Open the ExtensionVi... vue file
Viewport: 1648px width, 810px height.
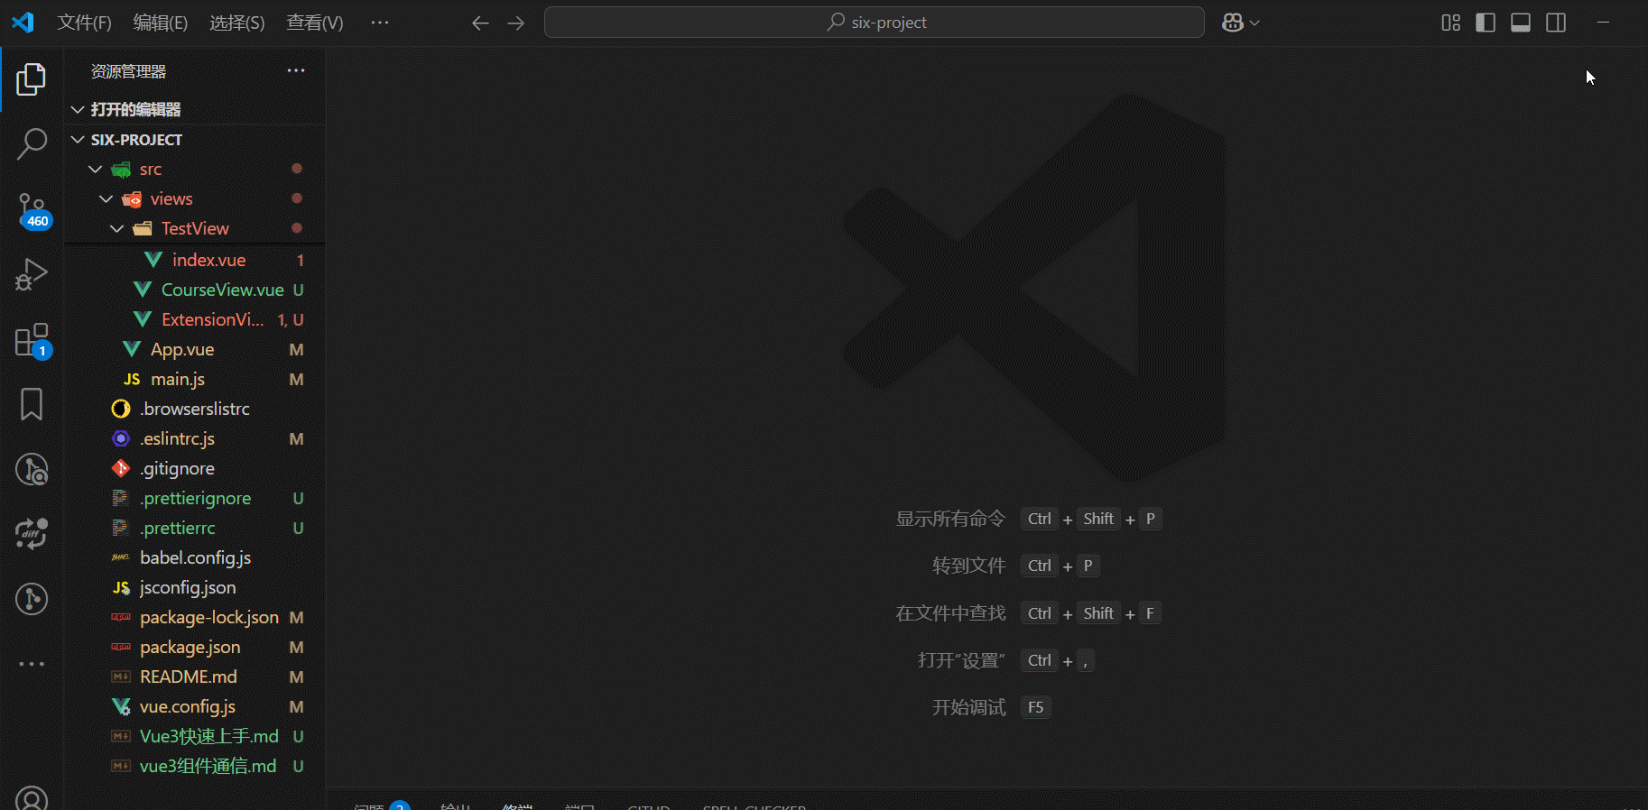pos(195,319)
